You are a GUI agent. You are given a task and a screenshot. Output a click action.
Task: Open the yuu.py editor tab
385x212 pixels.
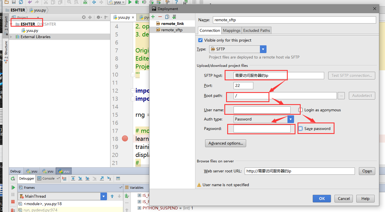[x=124, y=17]
